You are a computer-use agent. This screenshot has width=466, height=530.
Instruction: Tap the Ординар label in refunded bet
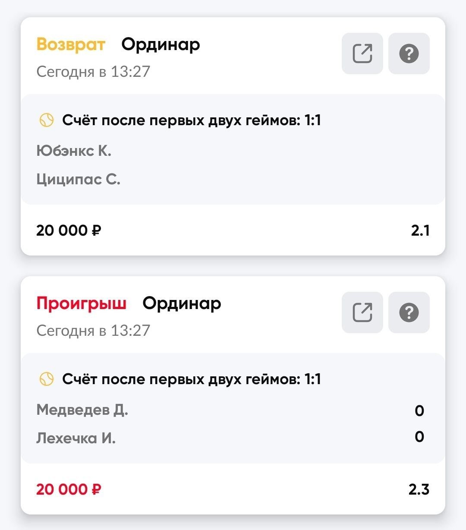(161, 44)
